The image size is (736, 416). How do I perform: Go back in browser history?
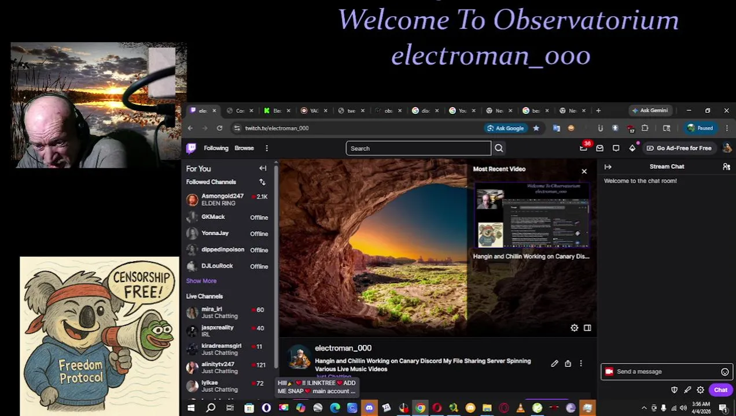click(x=190, y=128)
